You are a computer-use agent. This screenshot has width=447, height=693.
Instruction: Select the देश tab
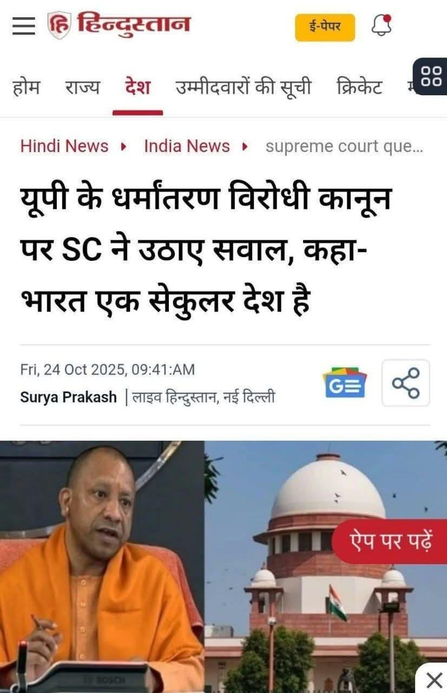point(137,87)
